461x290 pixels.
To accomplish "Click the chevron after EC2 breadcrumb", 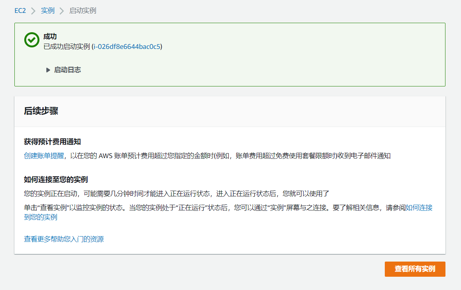I will 32,11.
